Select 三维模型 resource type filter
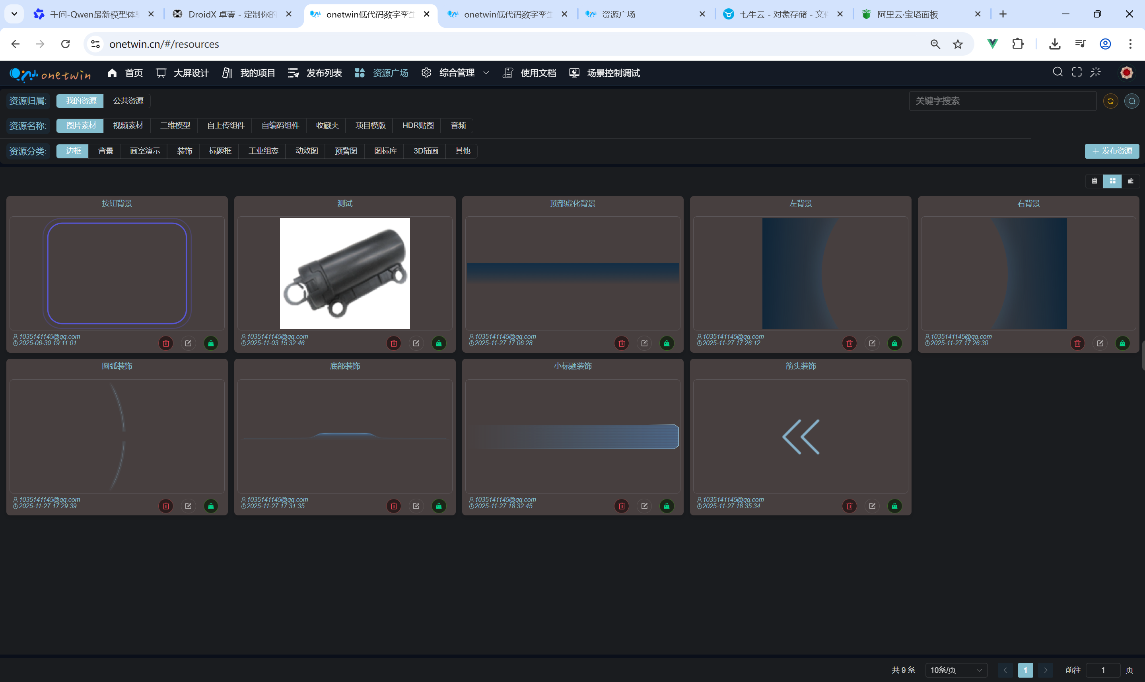The width and height of the screenshot is (1145, 682). tap(175, 125)
